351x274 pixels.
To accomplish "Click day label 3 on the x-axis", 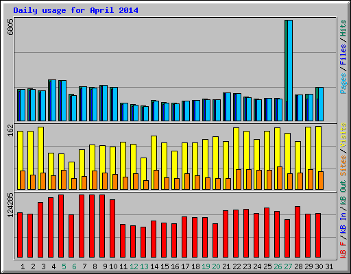I will (x=43, y=266).
